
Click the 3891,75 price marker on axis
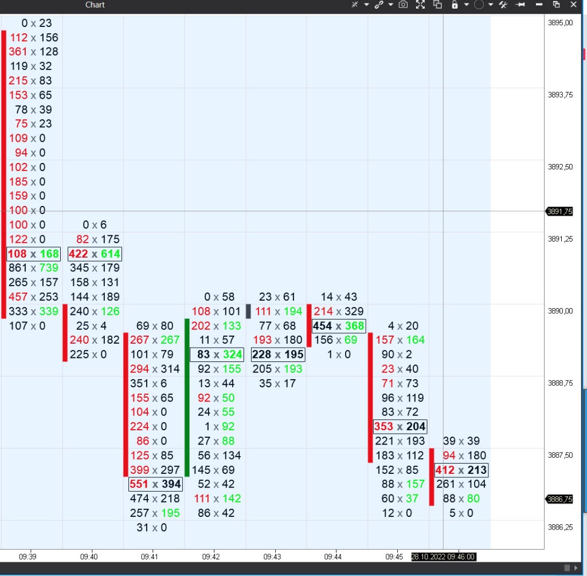pos(559,211)
